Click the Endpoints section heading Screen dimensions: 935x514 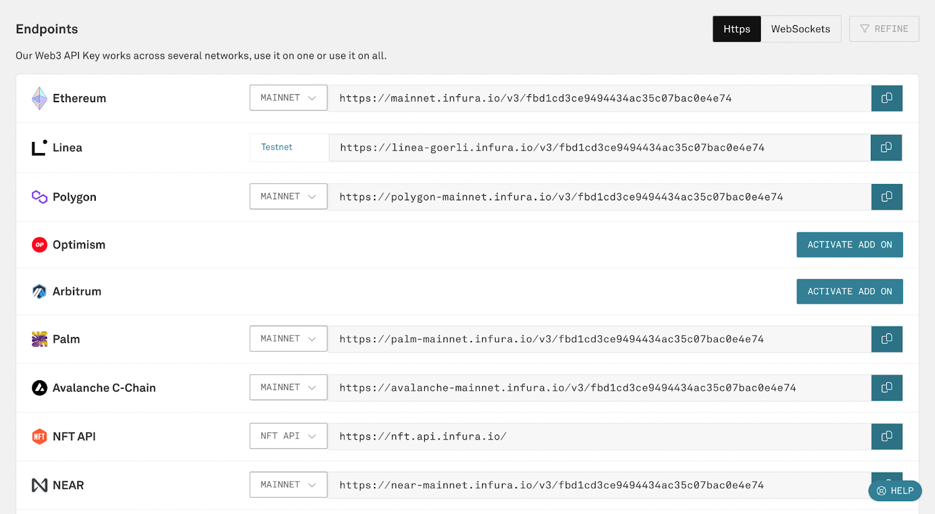pyautogui.click(x=47, y=29)
